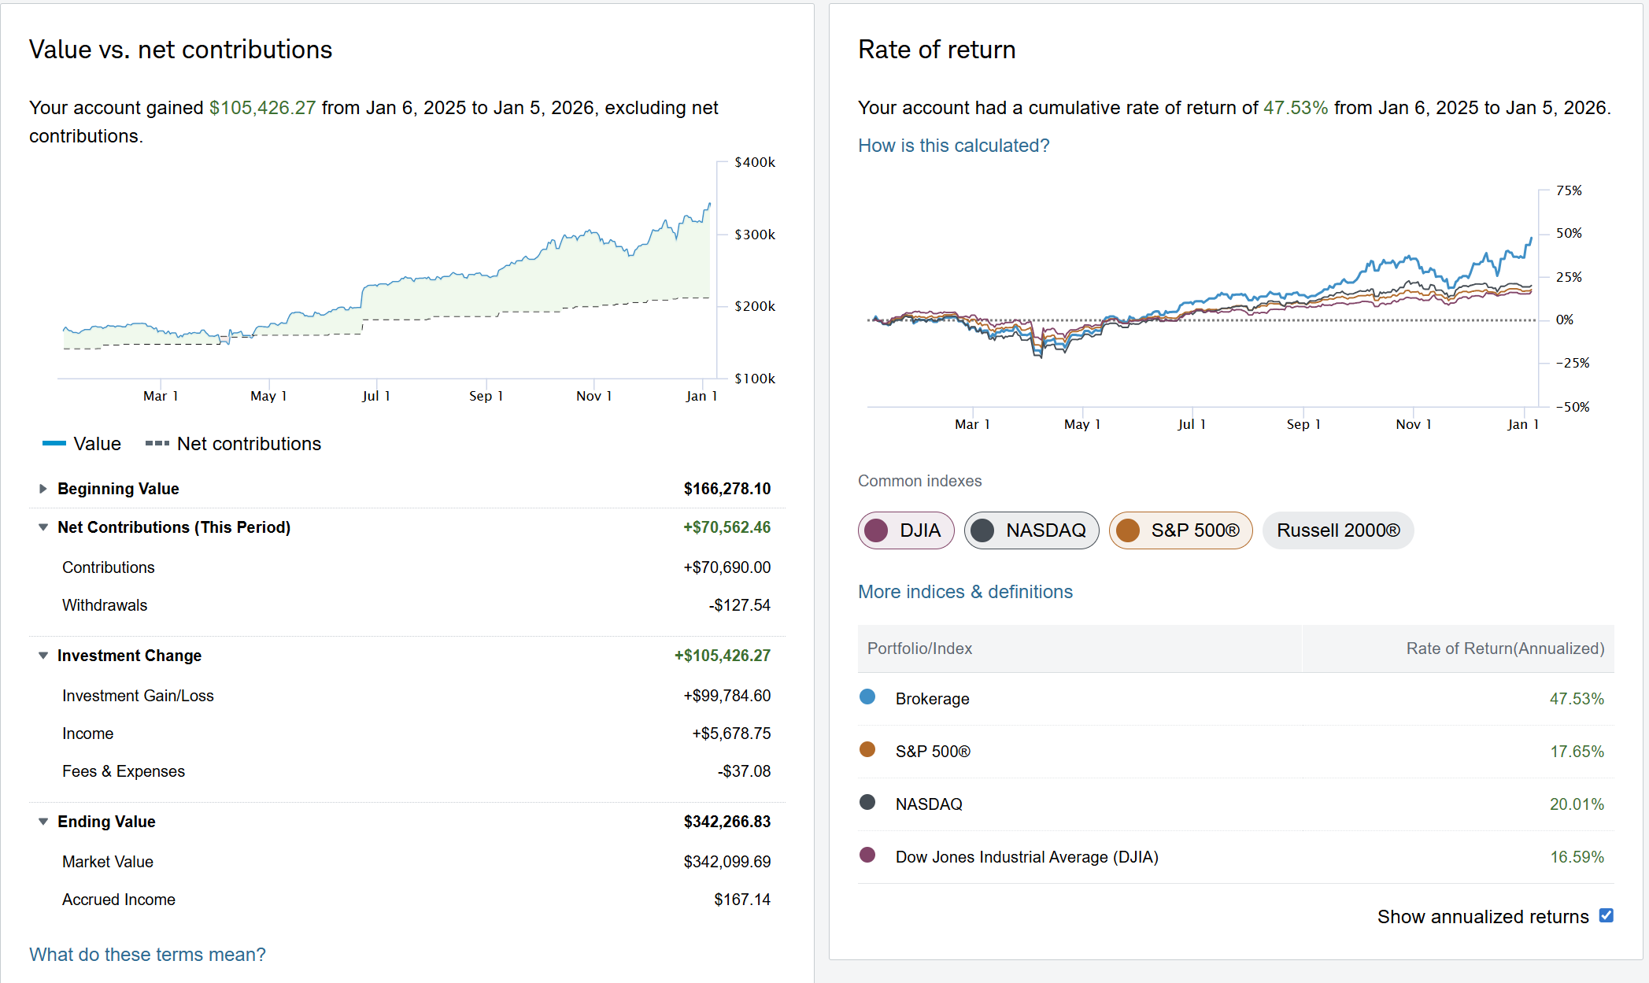The width and height of the screenshot is (1649, 983).
Task: Click the dashed Net contributions legend icon
Action: coord(157,443)
